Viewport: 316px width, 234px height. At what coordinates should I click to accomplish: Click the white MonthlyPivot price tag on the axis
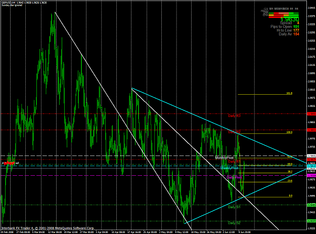pyautogui.click(x=311, y=156)
